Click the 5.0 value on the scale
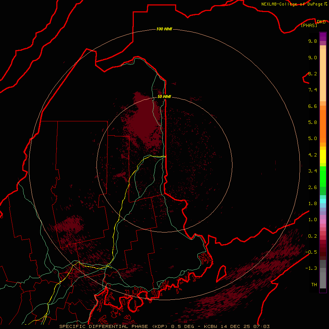This screenshot has width=329, height=329. pos(313,139)
